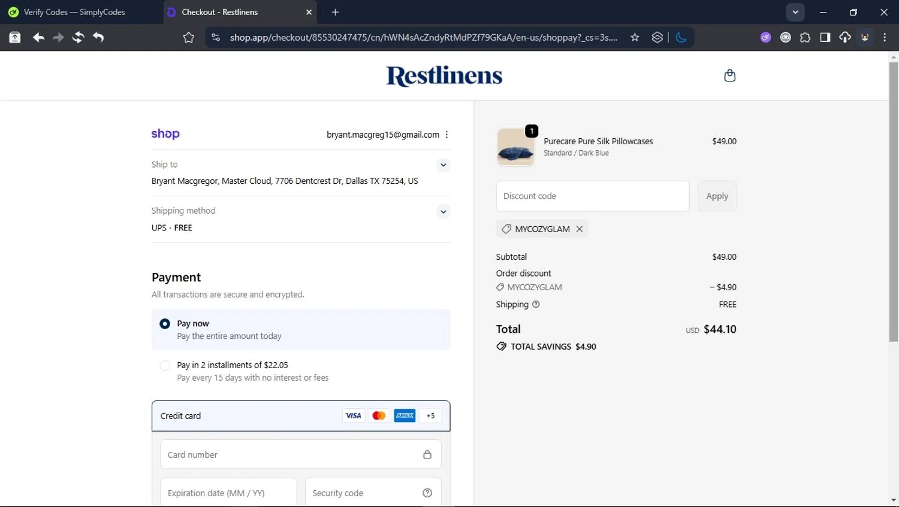Screen dimensions: 899x507
Task: Click the browser back arrow
Action: (x=38, y=37)
